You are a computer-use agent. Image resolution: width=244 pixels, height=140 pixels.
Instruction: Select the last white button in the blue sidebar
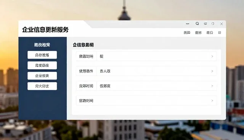pyautogui.click(x=42, y=86)
